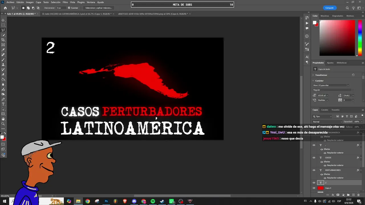Hide the text layer named 2
The height and width of the screenshot is (205, 365).
(314, 183)
